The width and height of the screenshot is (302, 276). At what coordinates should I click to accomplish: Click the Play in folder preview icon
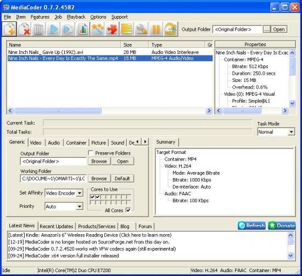point(68,29)
